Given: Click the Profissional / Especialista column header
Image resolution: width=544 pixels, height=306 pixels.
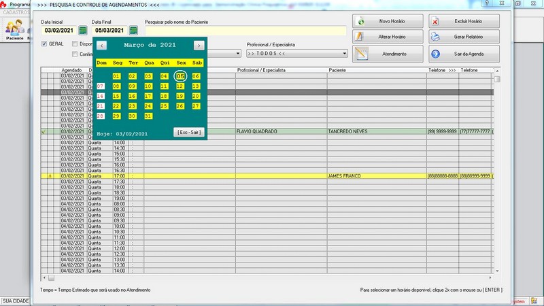Looking at the screenshot, I should (281, 70).
